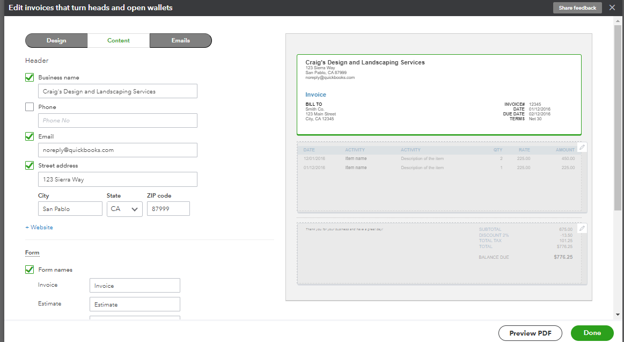The width and height of the screenshot is (624, 342).
Task: Click the City field containing San Pablo
Action: click(x=70, y=209)
